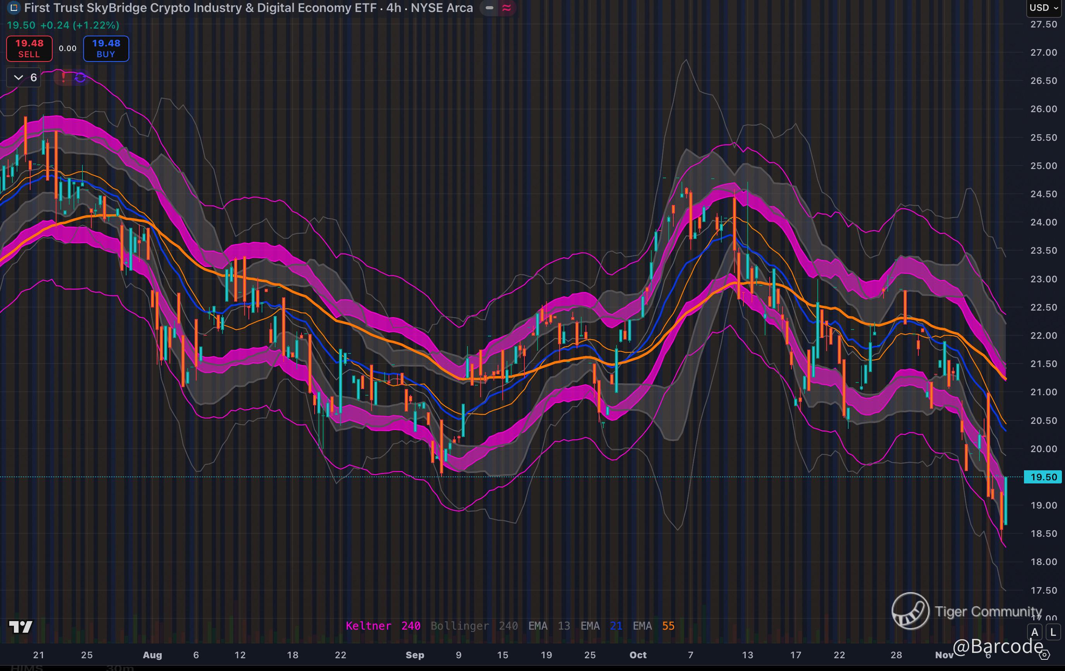Click the Oct marker on time axis
1065x671 pixels.
point(638,655)
